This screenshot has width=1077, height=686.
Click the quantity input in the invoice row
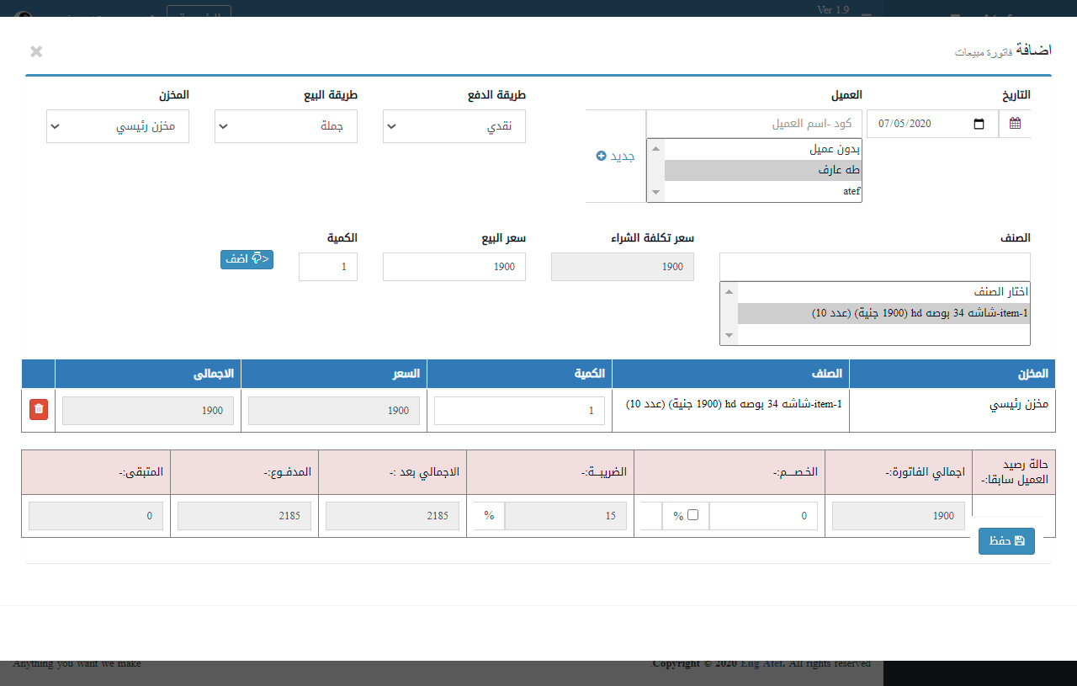519,411
